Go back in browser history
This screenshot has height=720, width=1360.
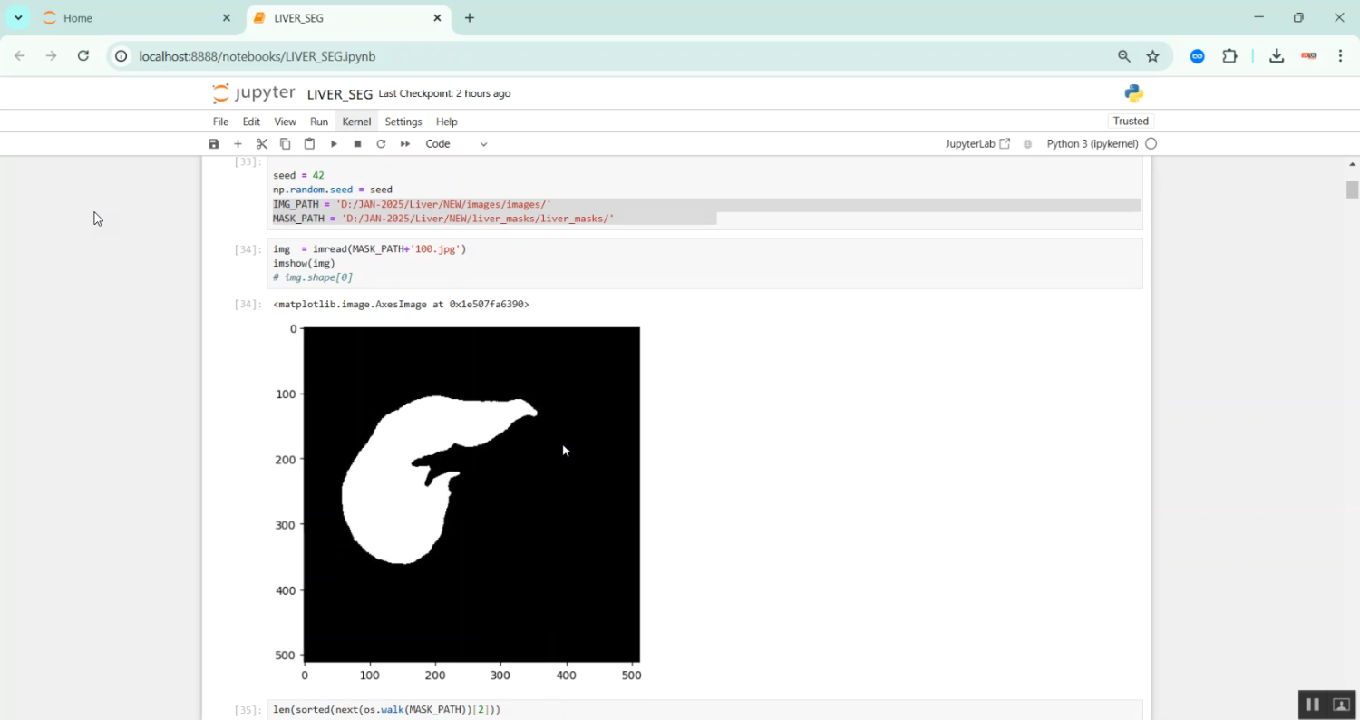pyautogui.click(x=20, y=56)
